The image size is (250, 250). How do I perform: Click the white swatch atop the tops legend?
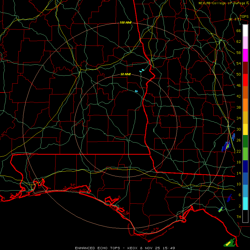pos(245,31)
